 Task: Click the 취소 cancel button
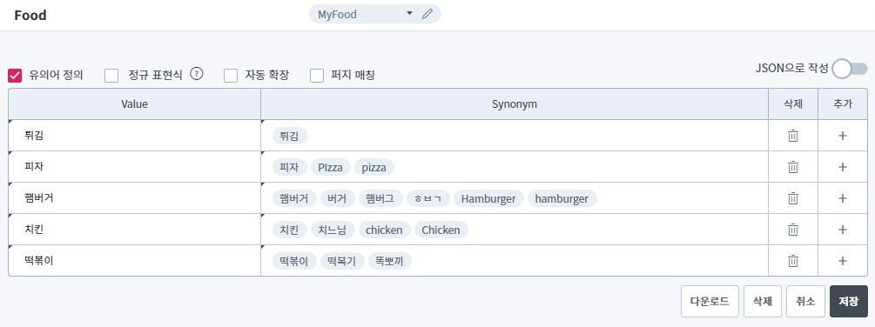pyautogui.click(x=805, y=302)
